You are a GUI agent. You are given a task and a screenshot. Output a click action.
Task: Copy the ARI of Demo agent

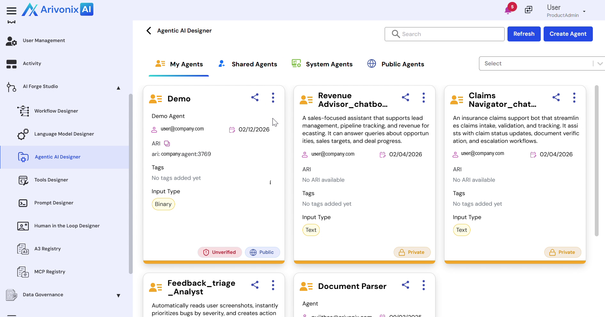tap(167, 144)
